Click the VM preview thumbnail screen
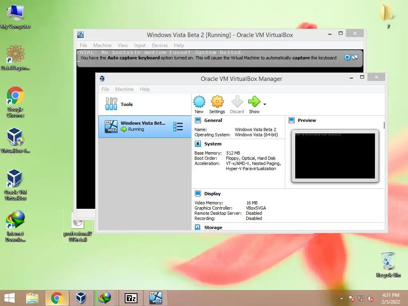Viewport: 408px width, 306px height. pos(335,156)
